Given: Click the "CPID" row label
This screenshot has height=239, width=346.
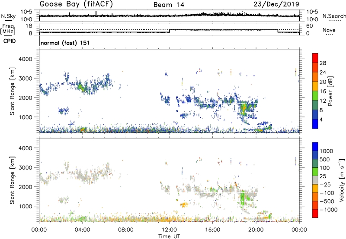Looking at the screenshot, I should pyautogui.click(x=10, y=41).
